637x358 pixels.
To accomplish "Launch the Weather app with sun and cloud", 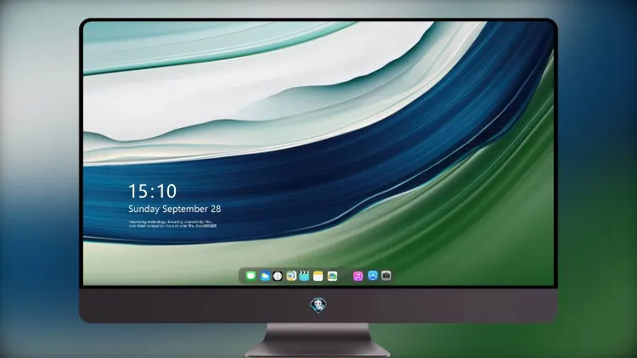I will click(x=264, y=276).
